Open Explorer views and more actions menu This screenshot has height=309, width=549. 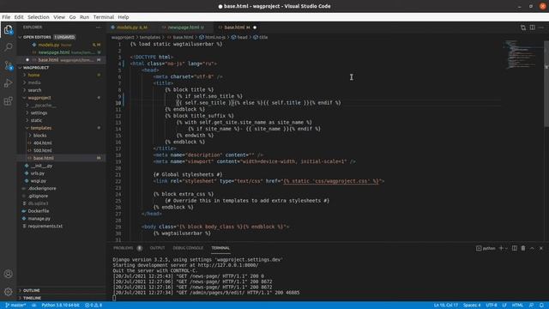[99, 27]
